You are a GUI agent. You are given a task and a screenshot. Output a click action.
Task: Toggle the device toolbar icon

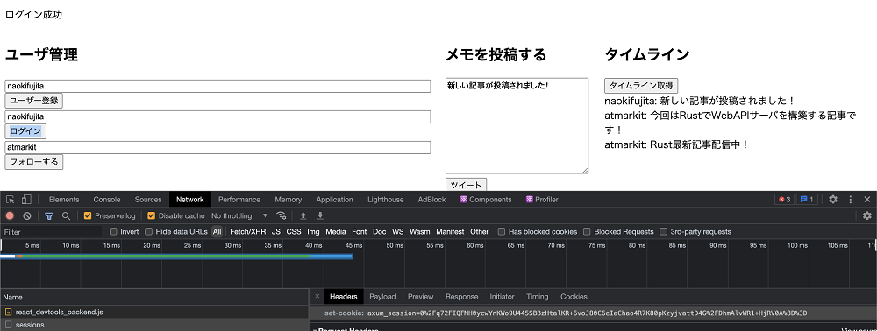[x=26, y=200]
